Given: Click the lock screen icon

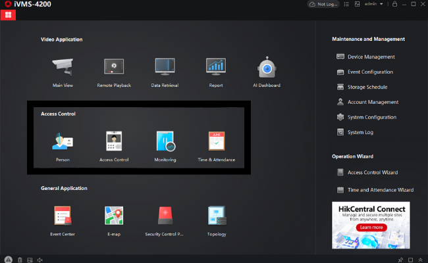Looking at the screenshot, I should (394, 4).
